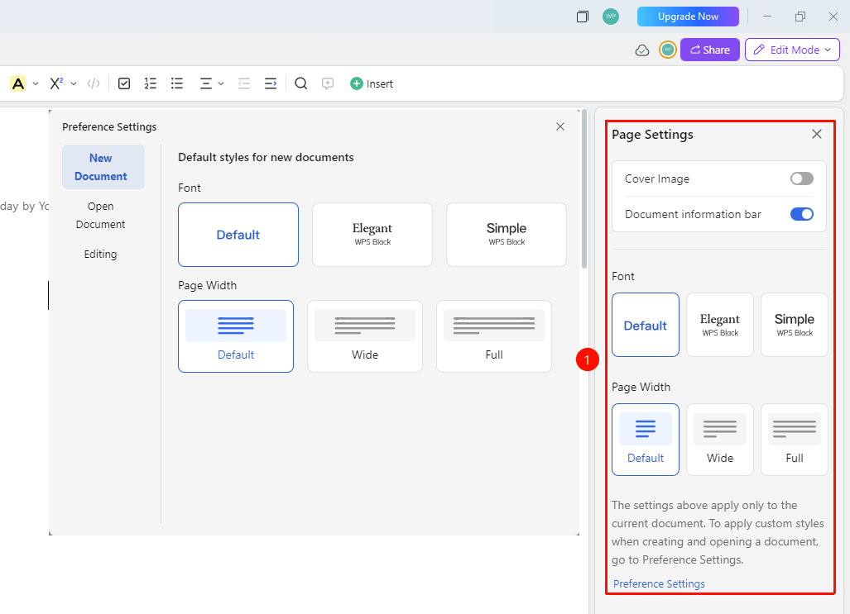Enable the Cover Image toggle
Image resolution: width=850 pixels, height=614 pixels.
(802, 178)
